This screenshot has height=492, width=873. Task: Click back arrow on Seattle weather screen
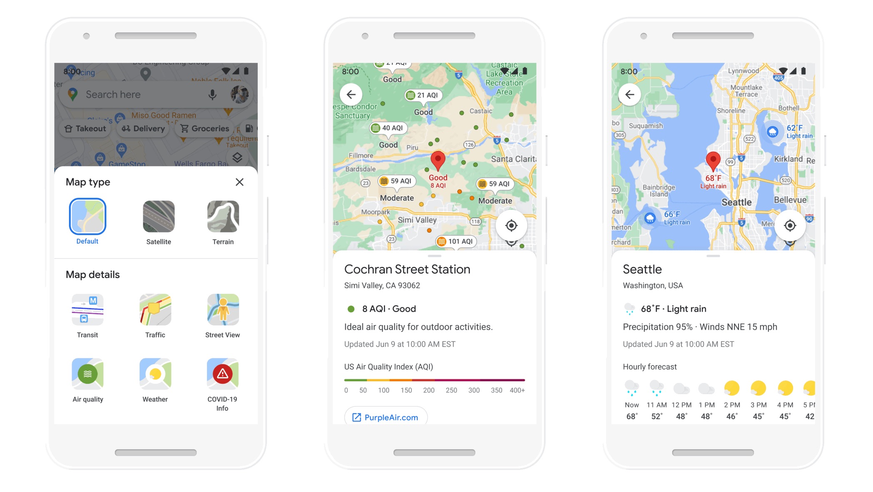coord(630,94)
